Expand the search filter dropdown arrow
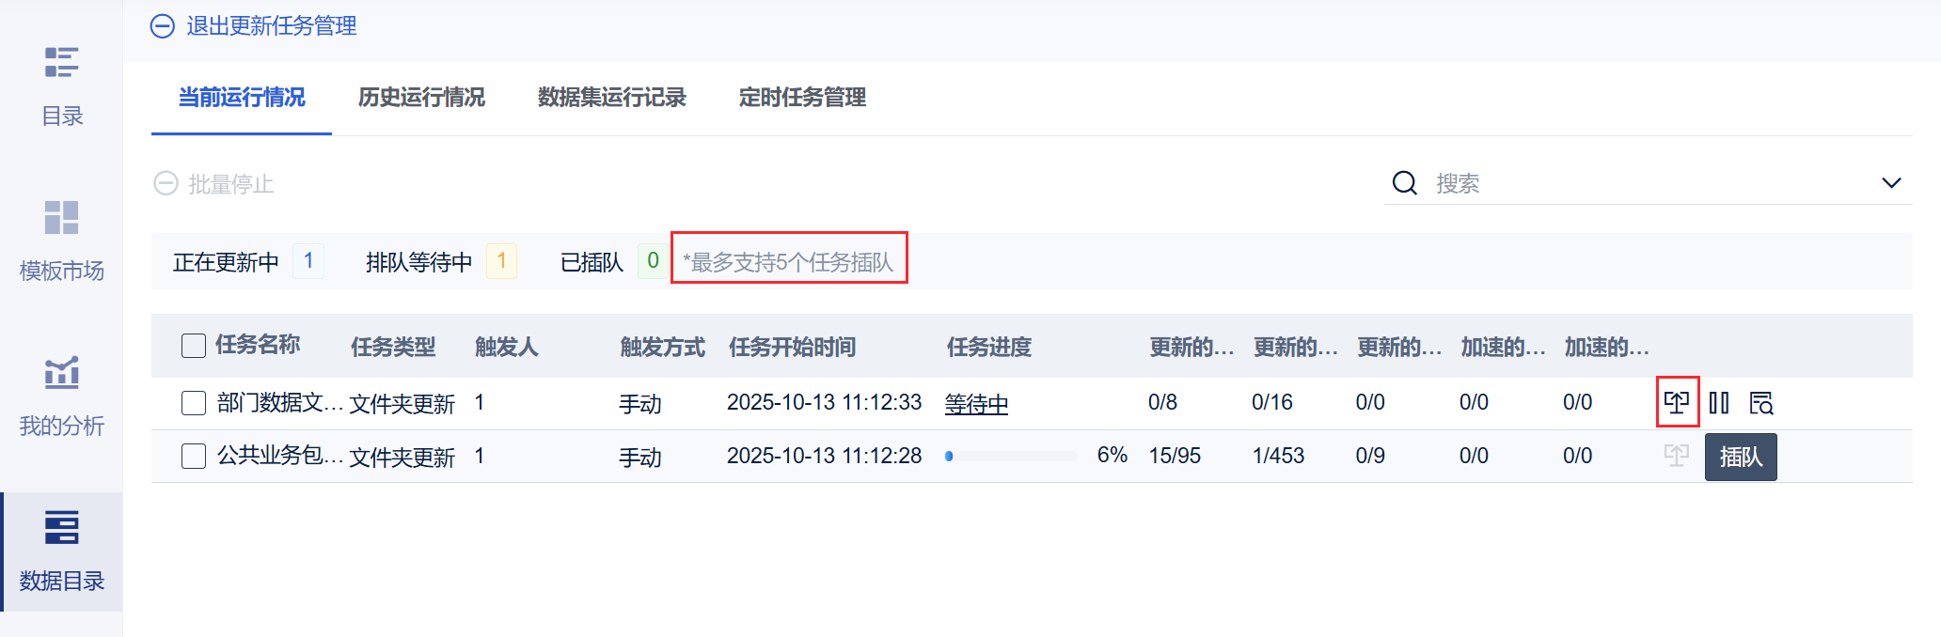Screen dimensions: 1941x637 coord(1891,183)
